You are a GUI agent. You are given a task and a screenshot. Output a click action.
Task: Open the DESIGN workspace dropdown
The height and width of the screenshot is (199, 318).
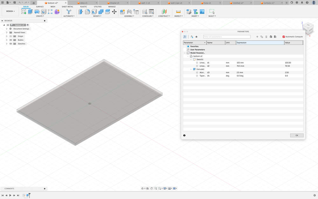(10, 11)
